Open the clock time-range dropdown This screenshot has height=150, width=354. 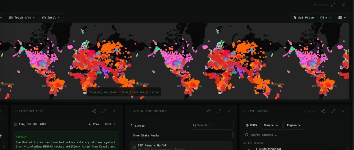326,18
